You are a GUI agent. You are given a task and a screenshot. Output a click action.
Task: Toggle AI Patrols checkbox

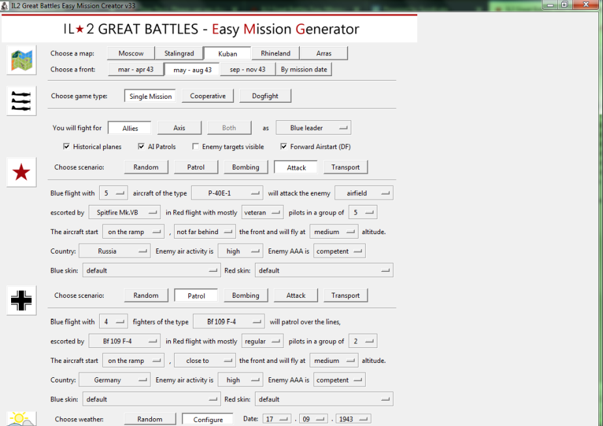(141, 146)
